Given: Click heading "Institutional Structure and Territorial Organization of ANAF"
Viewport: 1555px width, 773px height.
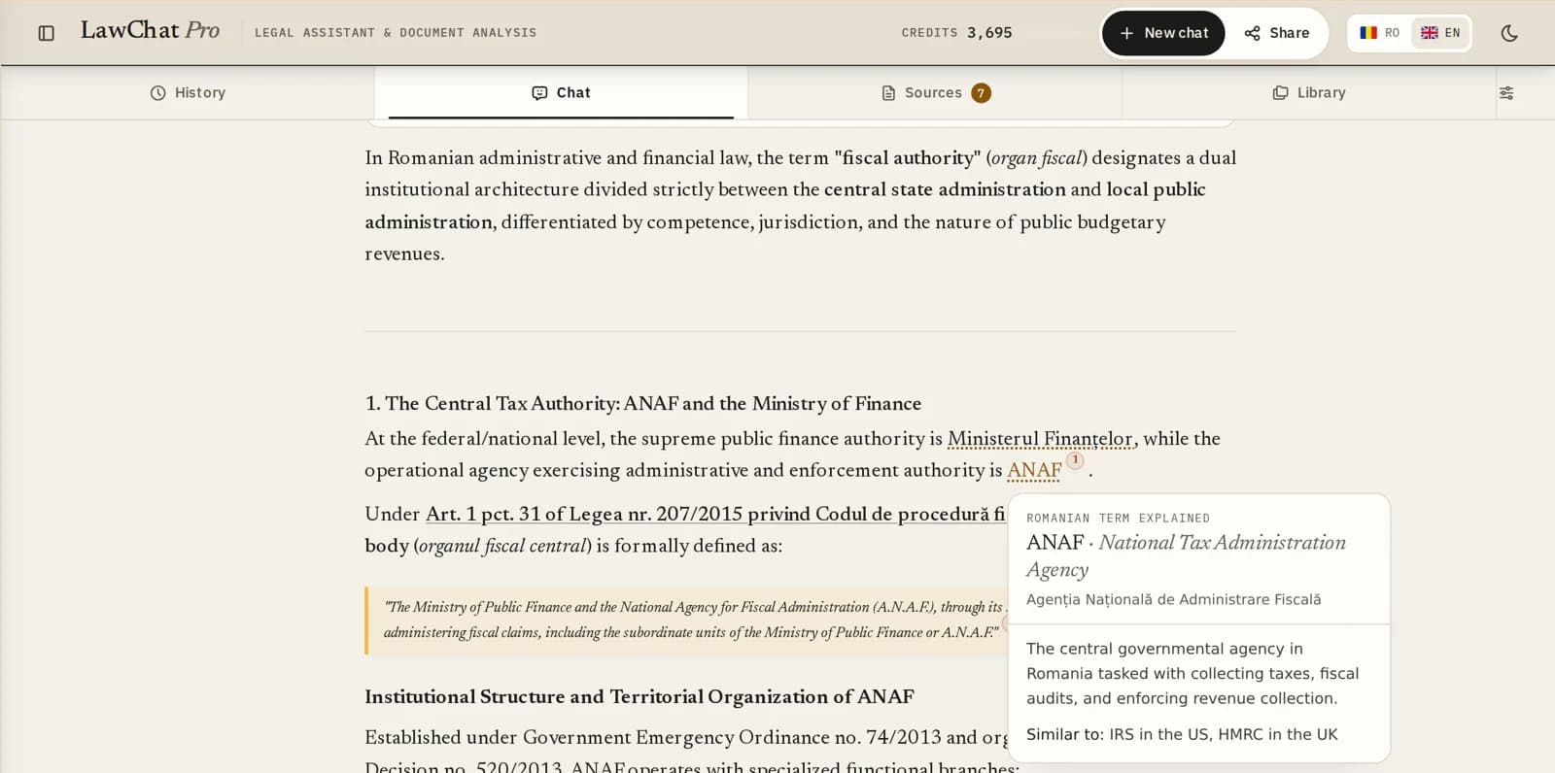Looking at the screenshot, I should pos(639,697).
